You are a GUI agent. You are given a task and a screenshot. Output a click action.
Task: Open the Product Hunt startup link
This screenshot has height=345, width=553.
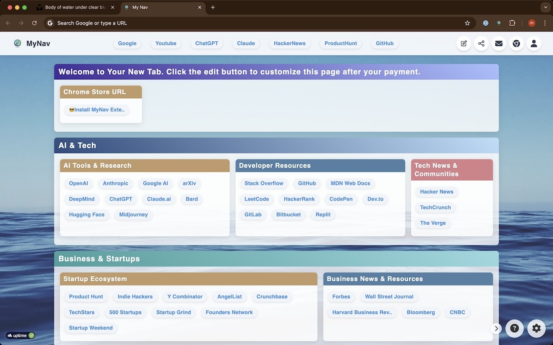(x=86, y=297)
